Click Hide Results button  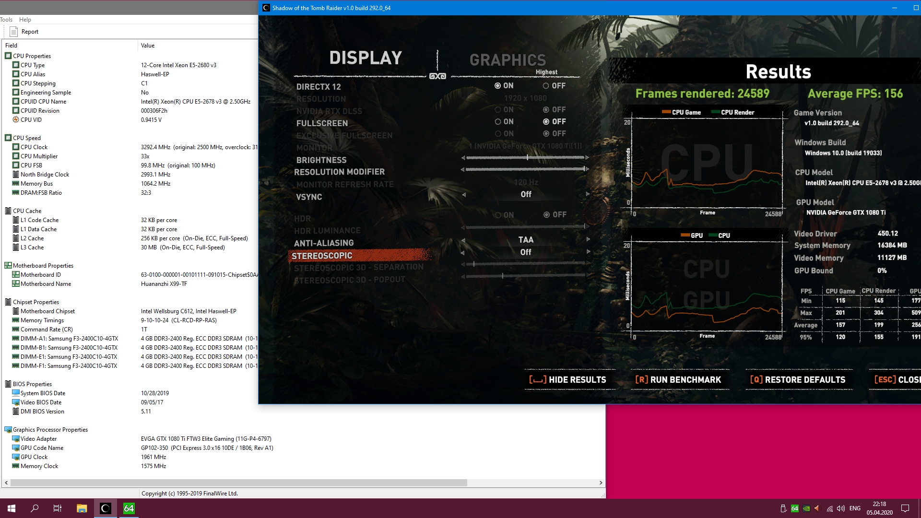point(568,380)
